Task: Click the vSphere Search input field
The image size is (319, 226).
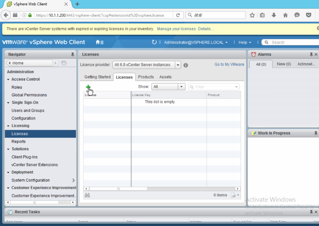Action: [291, 42]
